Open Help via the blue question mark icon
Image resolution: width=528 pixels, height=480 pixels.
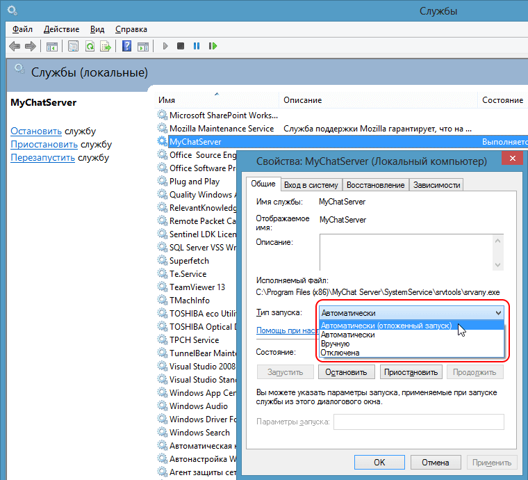tap(127, 47)
